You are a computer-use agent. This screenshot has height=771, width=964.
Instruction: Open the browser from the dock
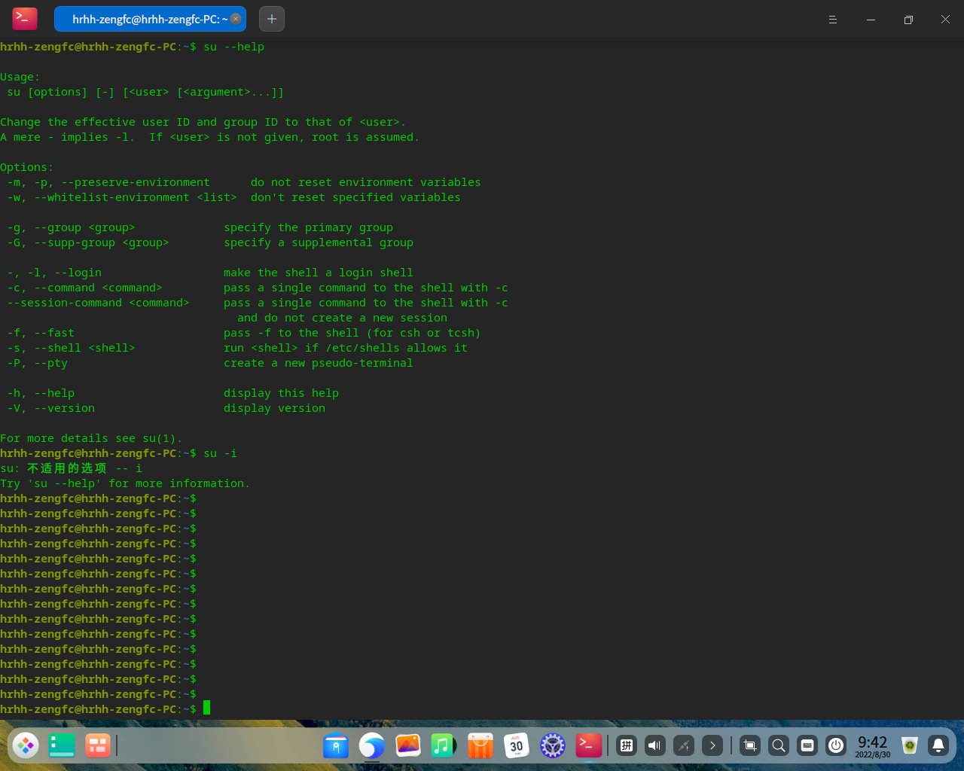[x=372, y=745]
